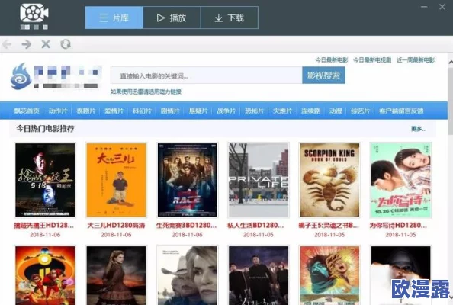
Task: Click the 蝎子王5:灵魂之书B... title link
Action: tap(329, 225)
